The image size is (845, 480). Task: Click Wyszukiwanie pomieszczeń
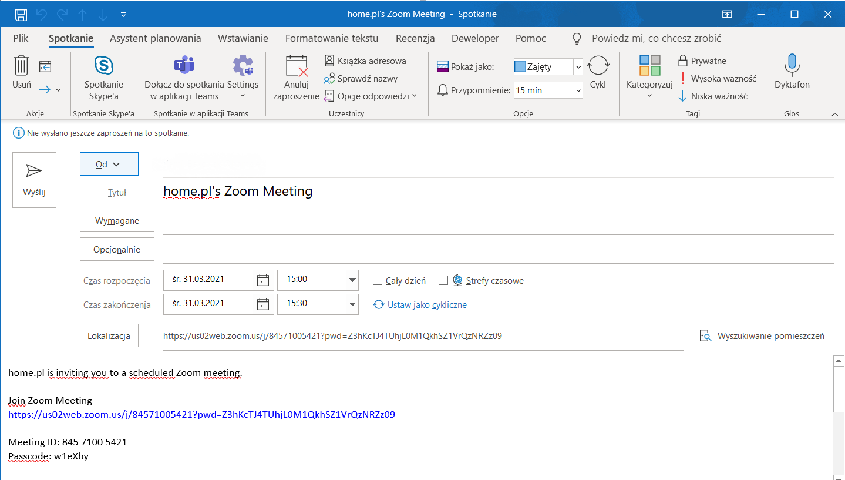(x=762, y=335)
